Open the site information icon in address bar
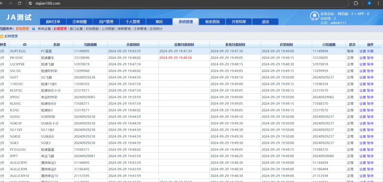Screen dimensions: 383x182 [30, 3]
